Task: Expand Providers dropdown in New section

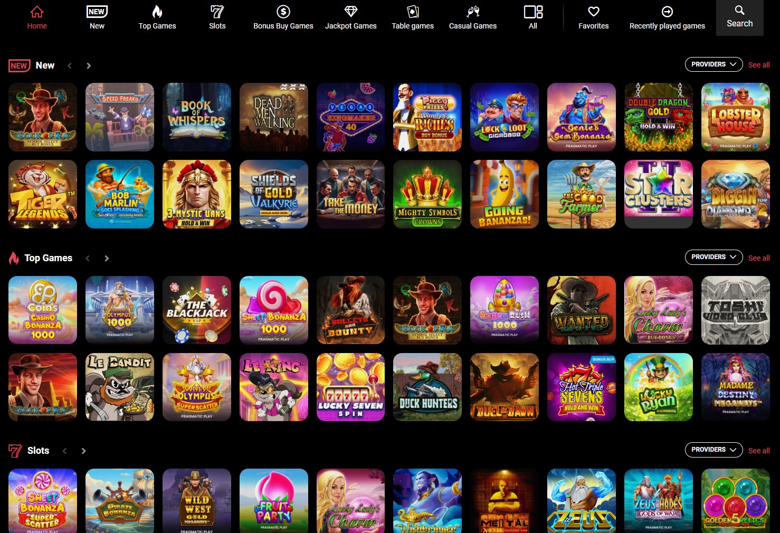Action: coord(714,64)
